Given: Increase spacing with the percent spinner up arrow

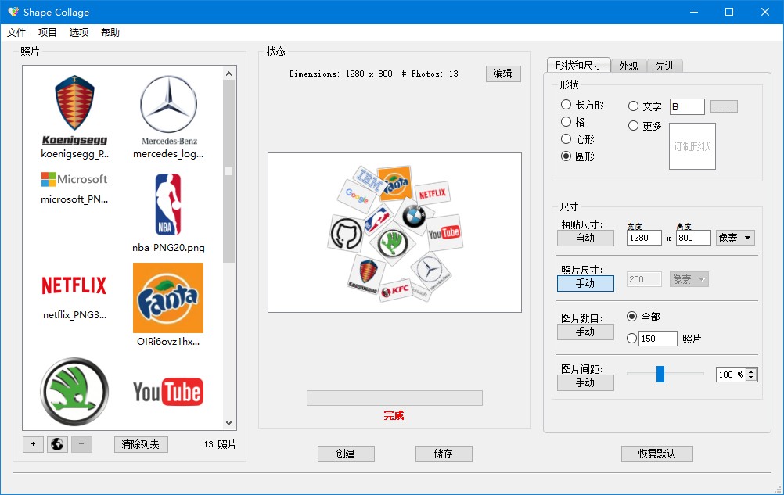Looking at the screenshot, I should (x=751, y=371).
